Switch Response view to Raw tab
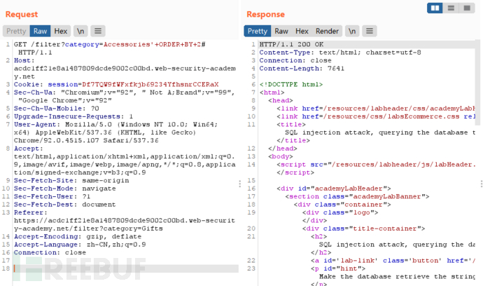This screenshot has width=483, height=286. point(281,31)
